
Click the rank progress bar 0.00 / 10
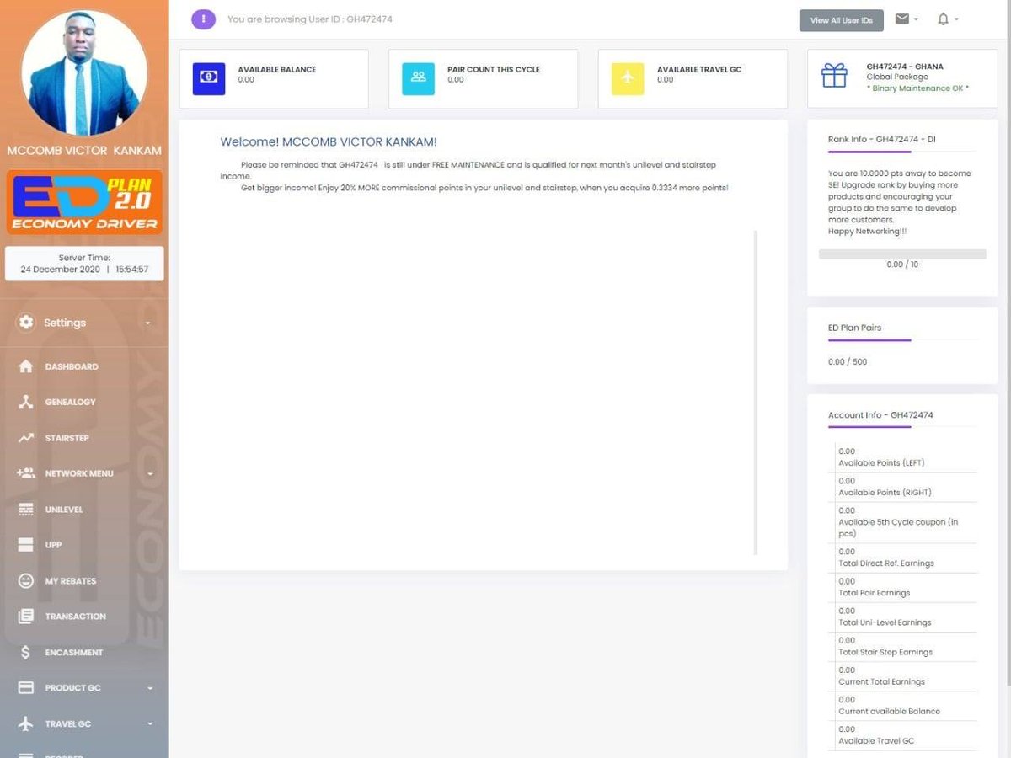[902, 254]
